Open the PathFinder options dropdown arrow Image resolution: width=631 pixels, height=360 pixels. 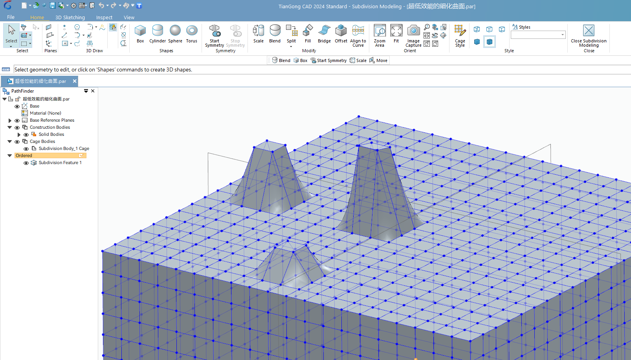tap(86, 91)
